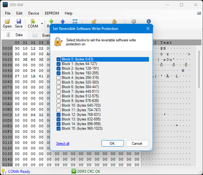Click the dialog resize grip corner

[x=151, y=149]
